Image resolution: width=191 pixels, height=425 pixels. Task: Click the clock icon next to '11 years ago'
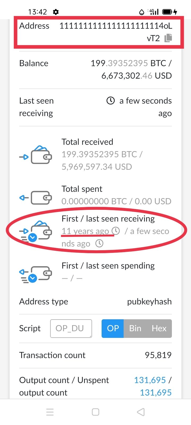(116, 231)
